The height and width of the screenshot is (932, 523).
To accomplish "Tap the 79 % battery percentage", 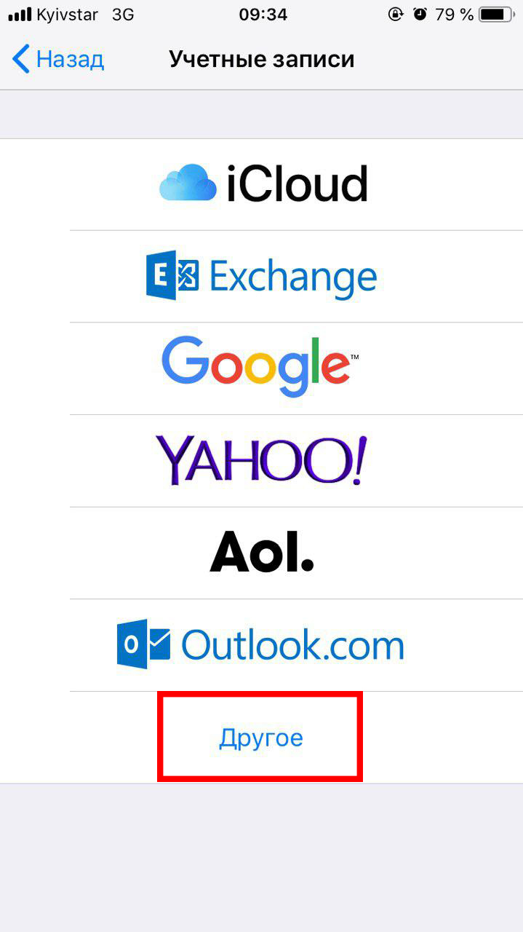I will (455, 15).
